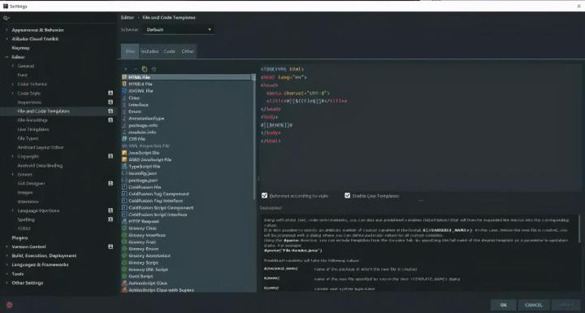This screenshot has width=585, height=313.
Task: Click the CANCEL button
Action: point(534,305)
